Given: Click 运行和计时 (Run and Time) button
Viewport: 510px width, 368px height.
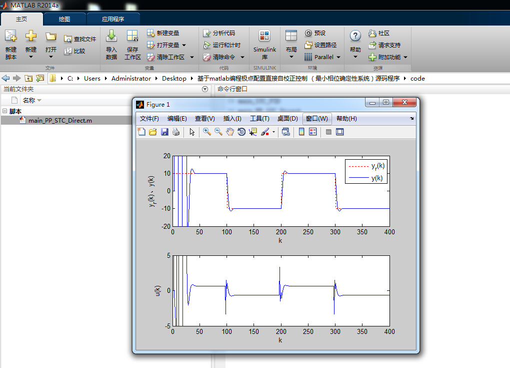Looking at the screenshot, I should [221, 45].
